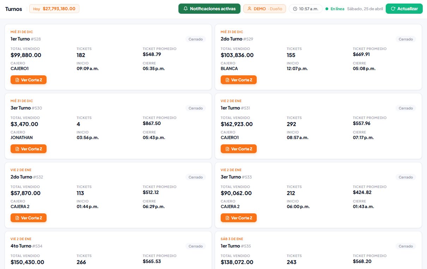This screenshot has height=269, width=427.
Task: Click document icon on Ver Corte Z for shift #531
Action: click(227, 149)
